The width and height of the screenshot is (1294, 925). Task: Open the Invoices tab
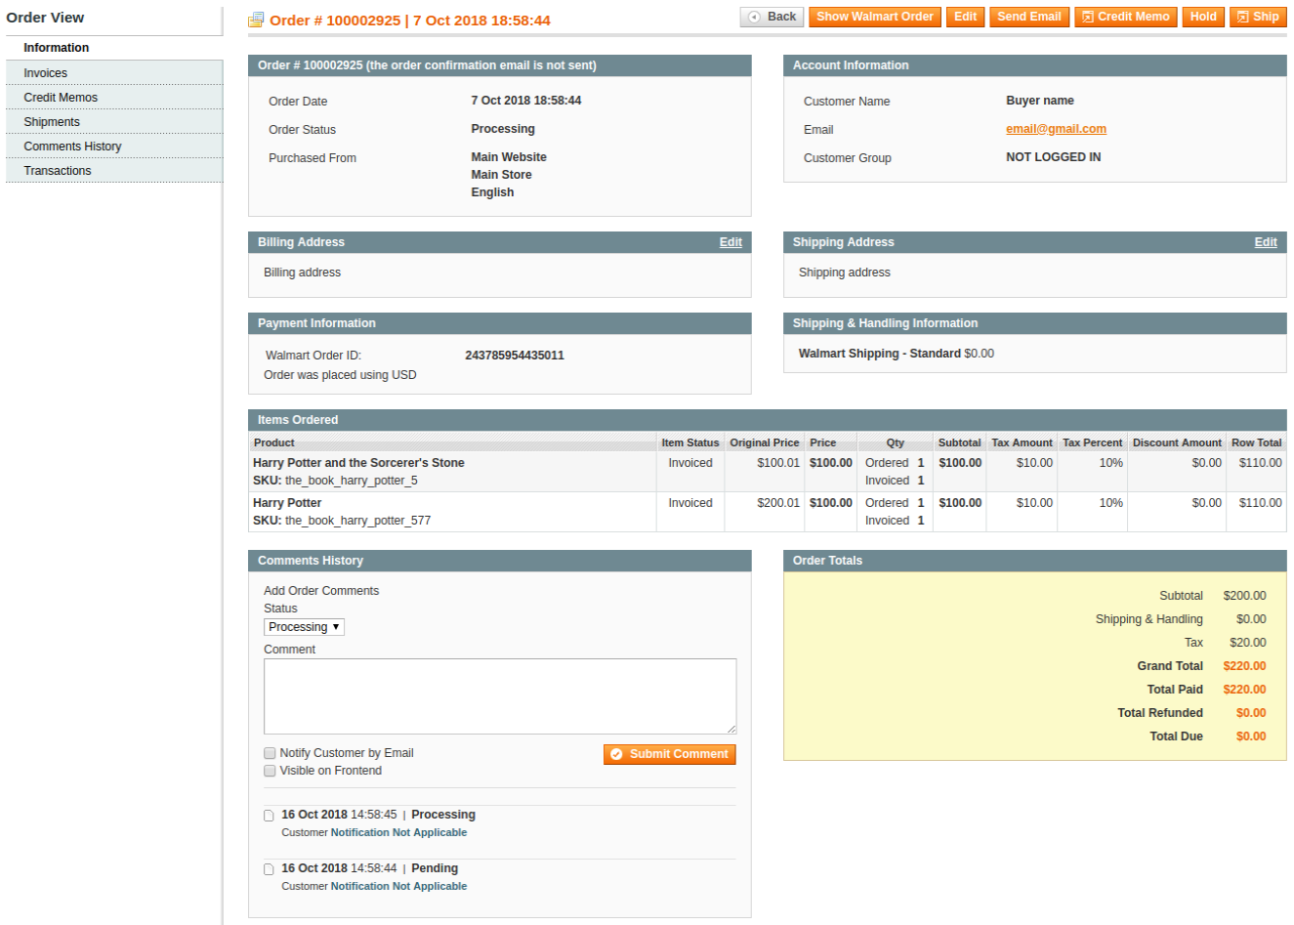pos(114,73)
